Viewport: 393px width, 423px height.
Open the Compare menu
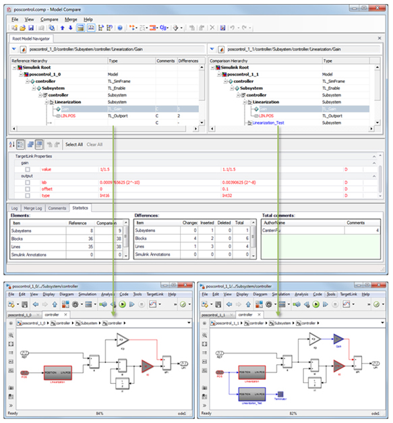49,20
